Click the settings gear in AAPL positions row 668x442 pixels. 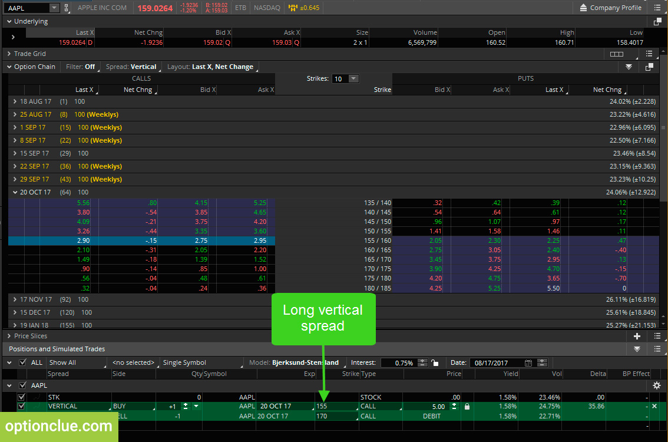point(656,385)
